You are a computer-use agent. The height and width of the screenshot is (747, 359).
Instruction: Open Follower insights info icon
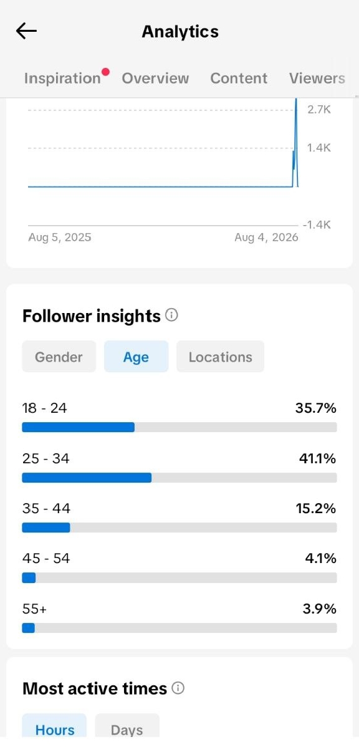tap(172, 315)
